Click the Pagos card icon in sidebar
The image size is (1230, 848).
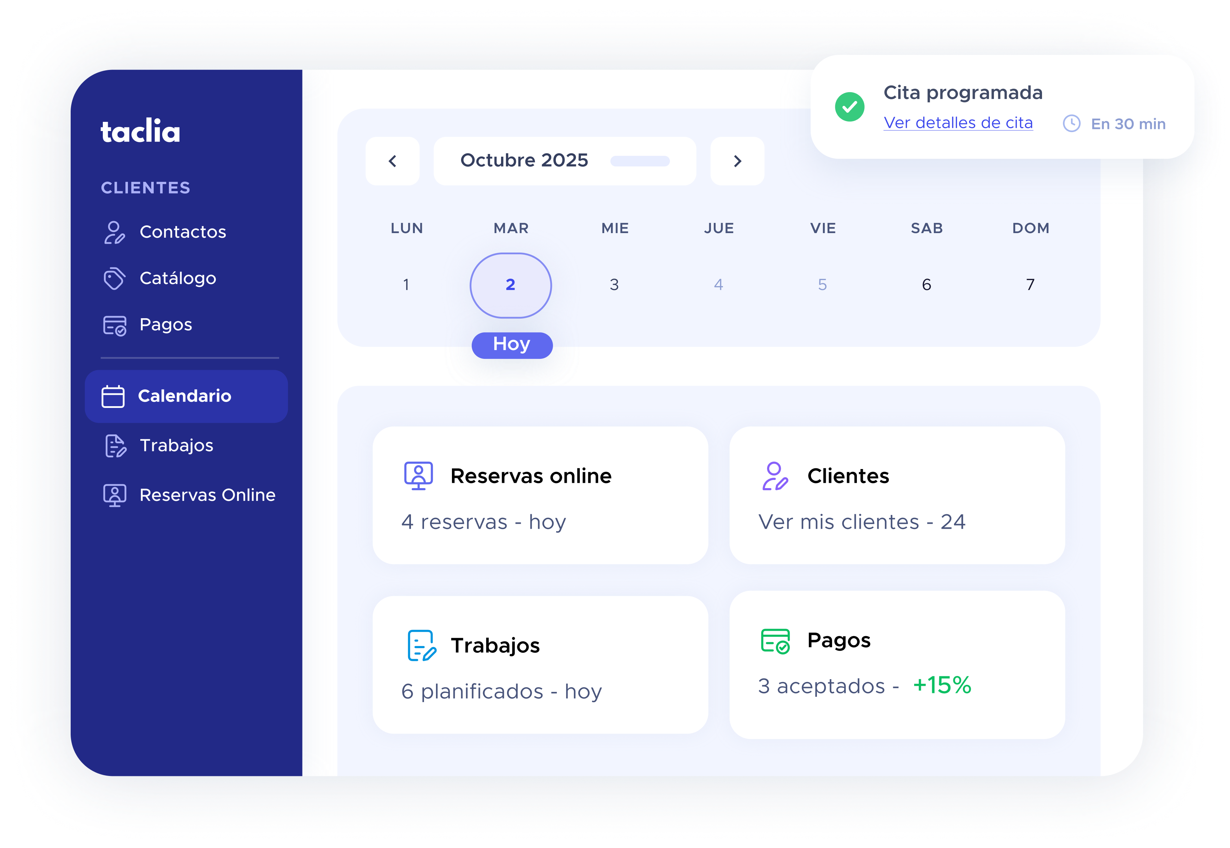click(x=114, y=325)
